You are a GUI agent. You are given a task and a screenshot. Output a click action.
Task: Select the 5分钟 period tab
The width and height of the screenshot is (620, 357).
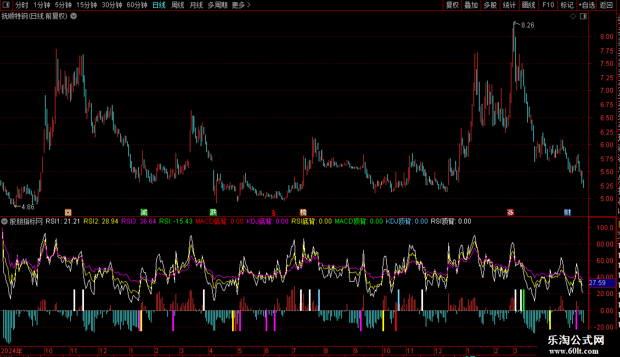tap(63, 5)
